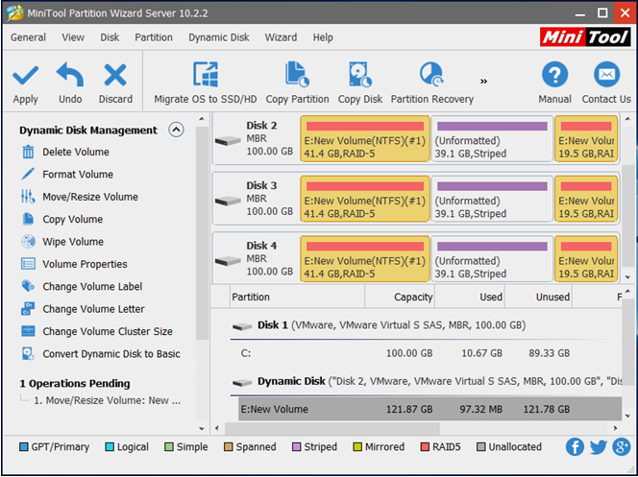
Task: Open the General menu
Action: click(28, 37)
